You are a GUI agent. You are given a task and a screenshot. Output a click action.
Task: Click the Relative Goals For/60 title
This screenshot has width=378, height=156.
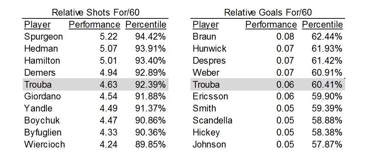[268, 12]
